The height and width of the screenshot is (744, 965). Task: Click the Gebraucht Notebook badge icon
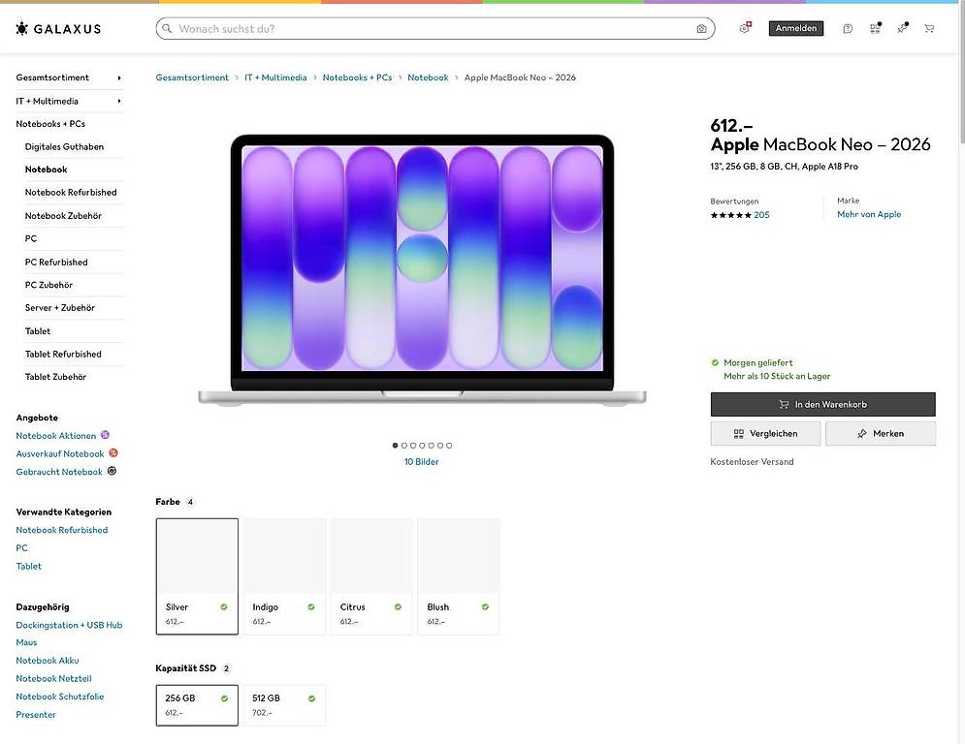click(112, 471)
